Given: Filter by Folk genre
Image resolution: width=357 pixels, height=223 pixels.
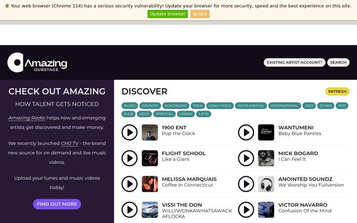Looking at the screenshot, I should pos(198,106).
